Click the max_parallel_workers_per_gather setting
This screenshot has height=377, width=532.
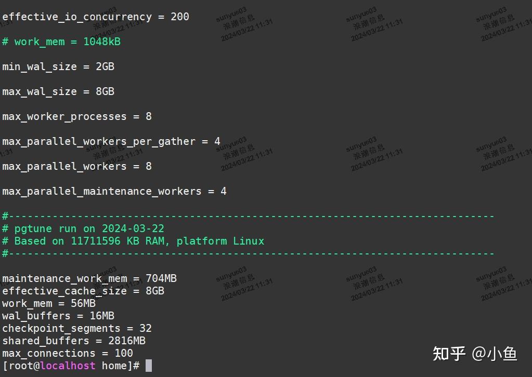pos(110,141)
